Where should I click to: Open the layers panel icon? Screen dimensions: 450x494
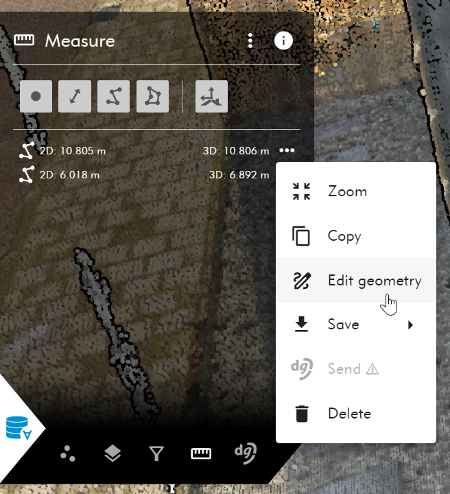[x=113, y=454]
